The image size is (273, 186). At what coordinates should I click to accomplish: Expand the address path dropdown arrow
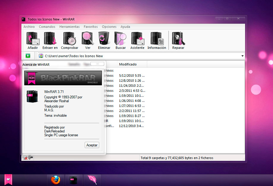(242, 56)
